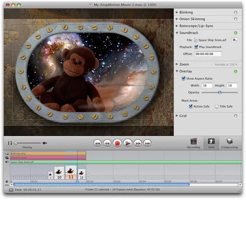The width and height of the screenshot is (246, 246).
Task: Open the Recording tab
Action: [x=194, y=143]
